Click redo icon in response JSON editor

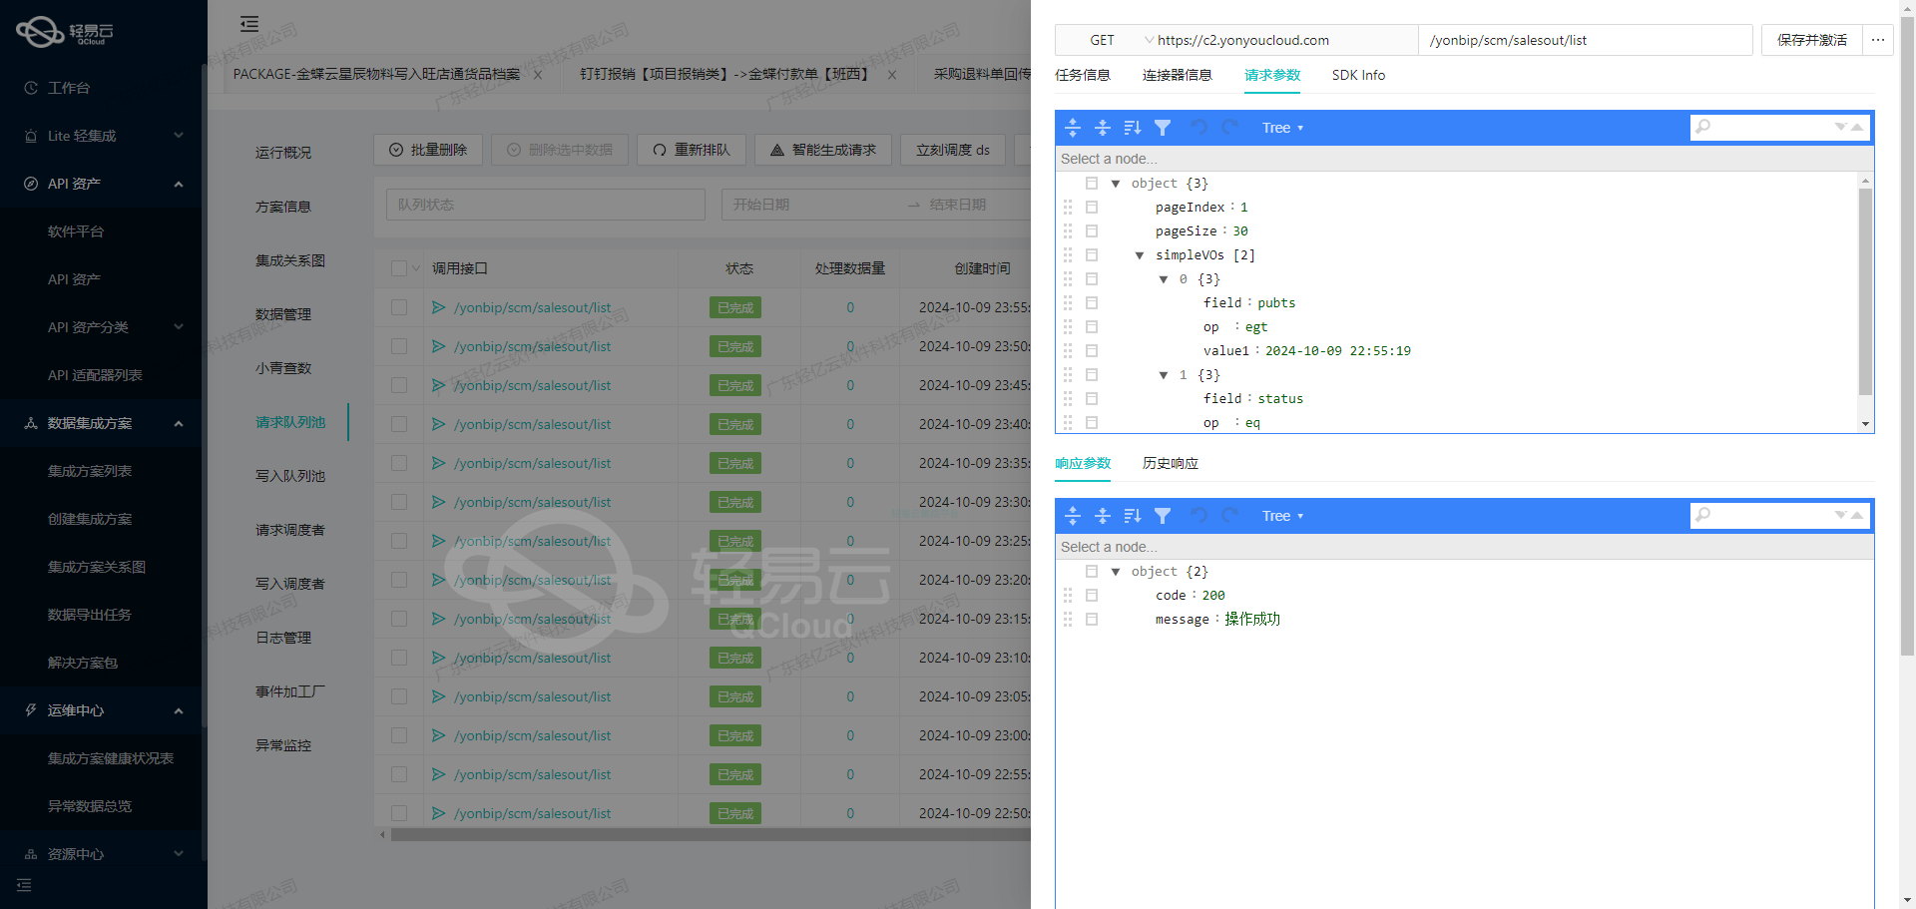point(1229,516)
